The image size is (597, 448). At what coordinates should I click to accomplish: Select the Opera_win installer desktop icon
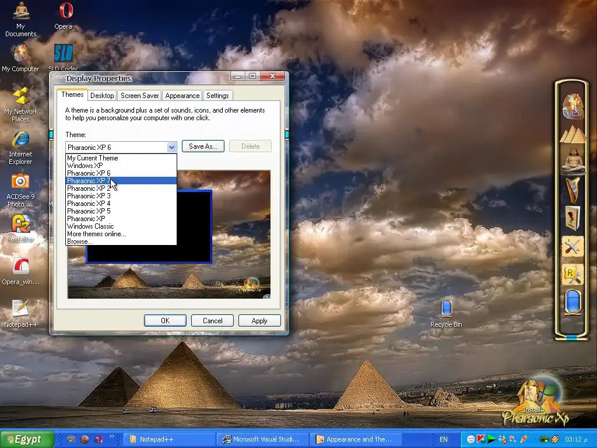click(x=20, y=271)
